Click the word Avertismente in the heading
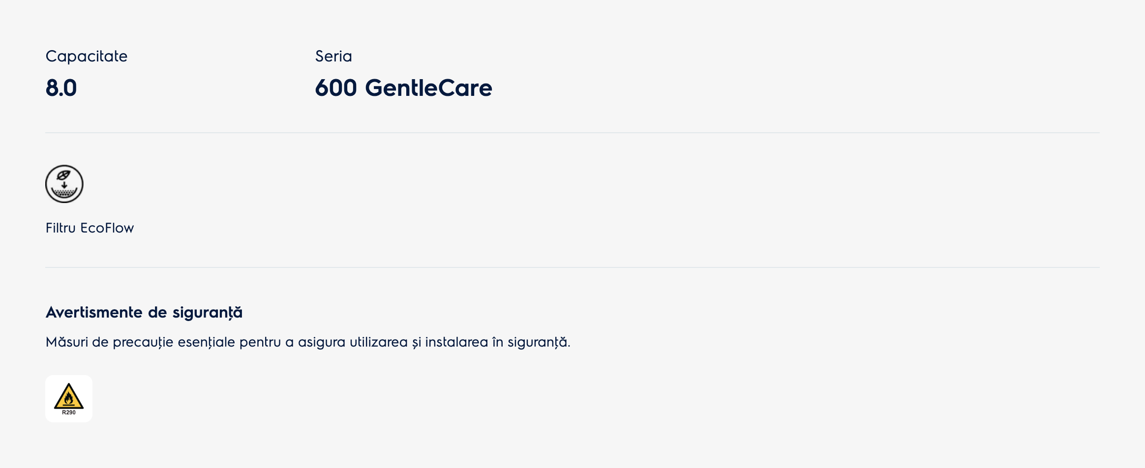This screenshot has height=468, width=1145. pos(94,313)
